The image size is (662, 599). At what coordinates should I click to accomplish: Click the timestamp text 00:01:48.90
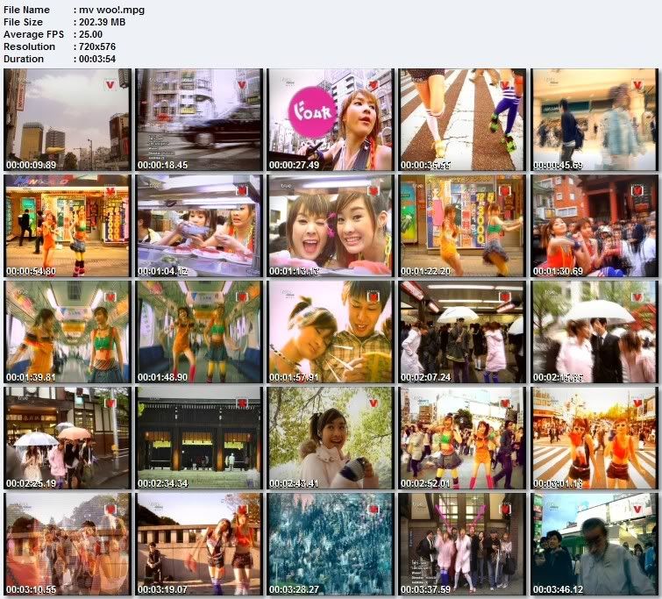162,377
